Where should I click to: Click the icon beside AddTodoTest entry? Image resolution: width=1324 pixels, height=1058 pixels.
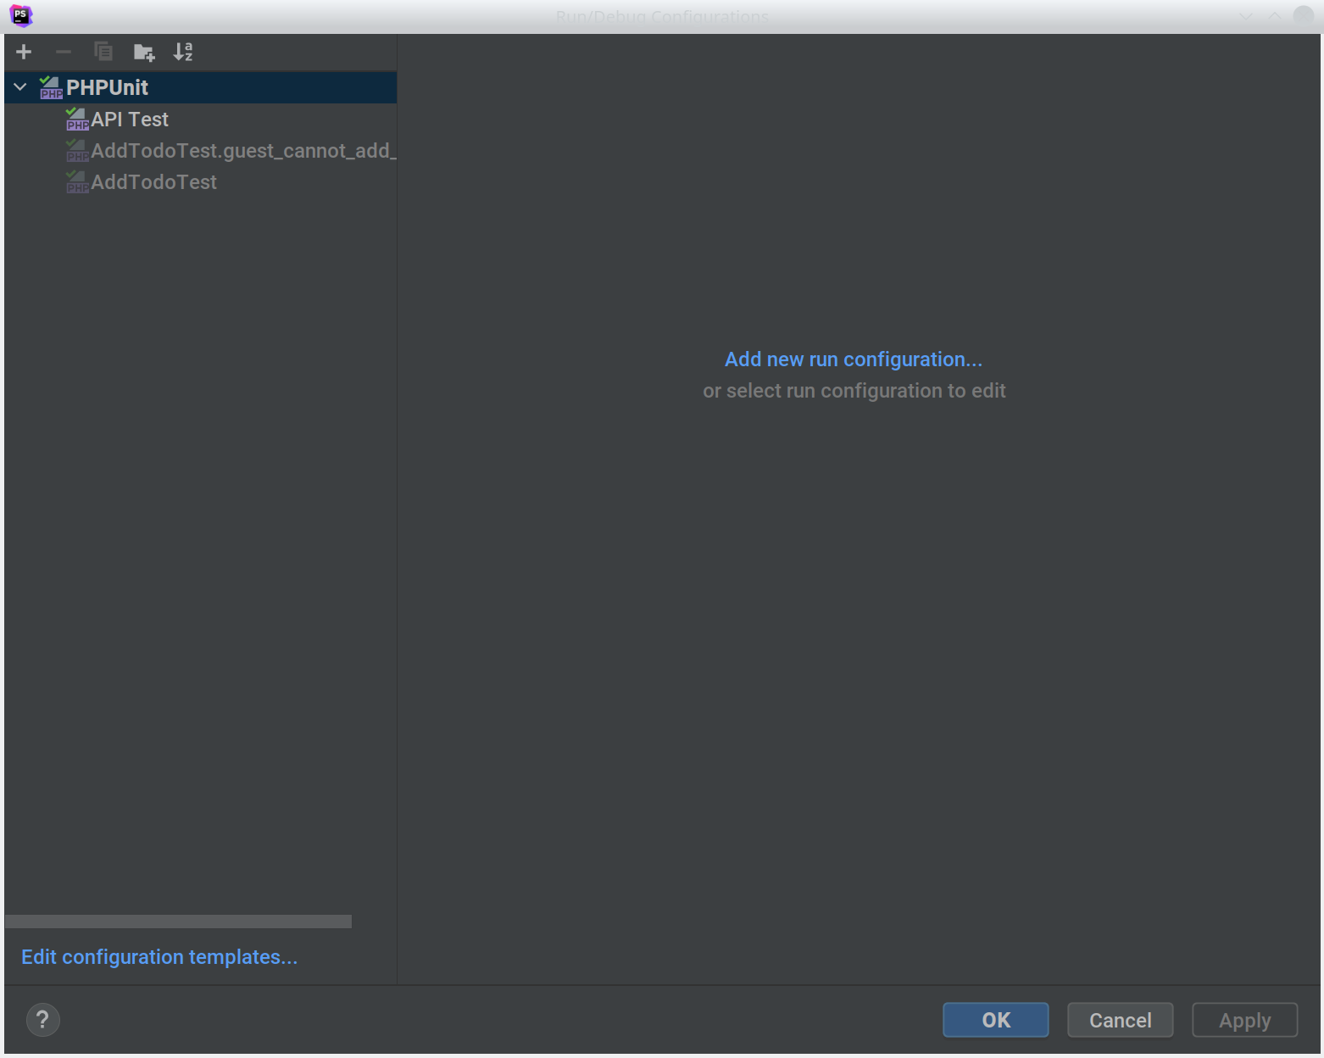point(77,182)
